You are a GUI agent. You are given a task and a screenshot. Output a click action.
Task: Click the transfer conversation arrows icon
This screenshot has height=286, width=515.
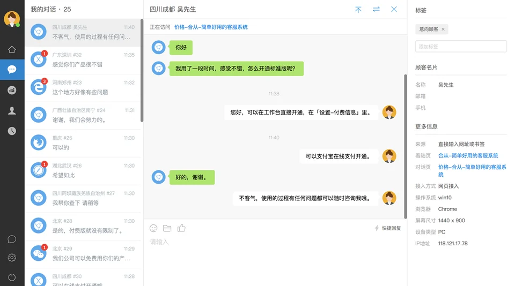click(377, 9)
